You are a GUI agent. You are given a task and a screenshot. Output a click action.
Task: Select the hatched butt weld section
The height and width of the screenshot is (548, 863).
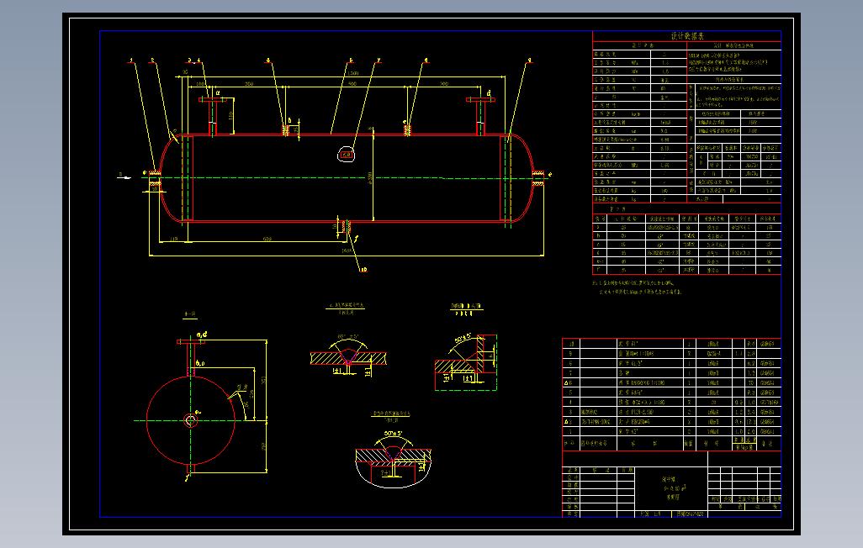pyautogui.click(x=348, y=358)
